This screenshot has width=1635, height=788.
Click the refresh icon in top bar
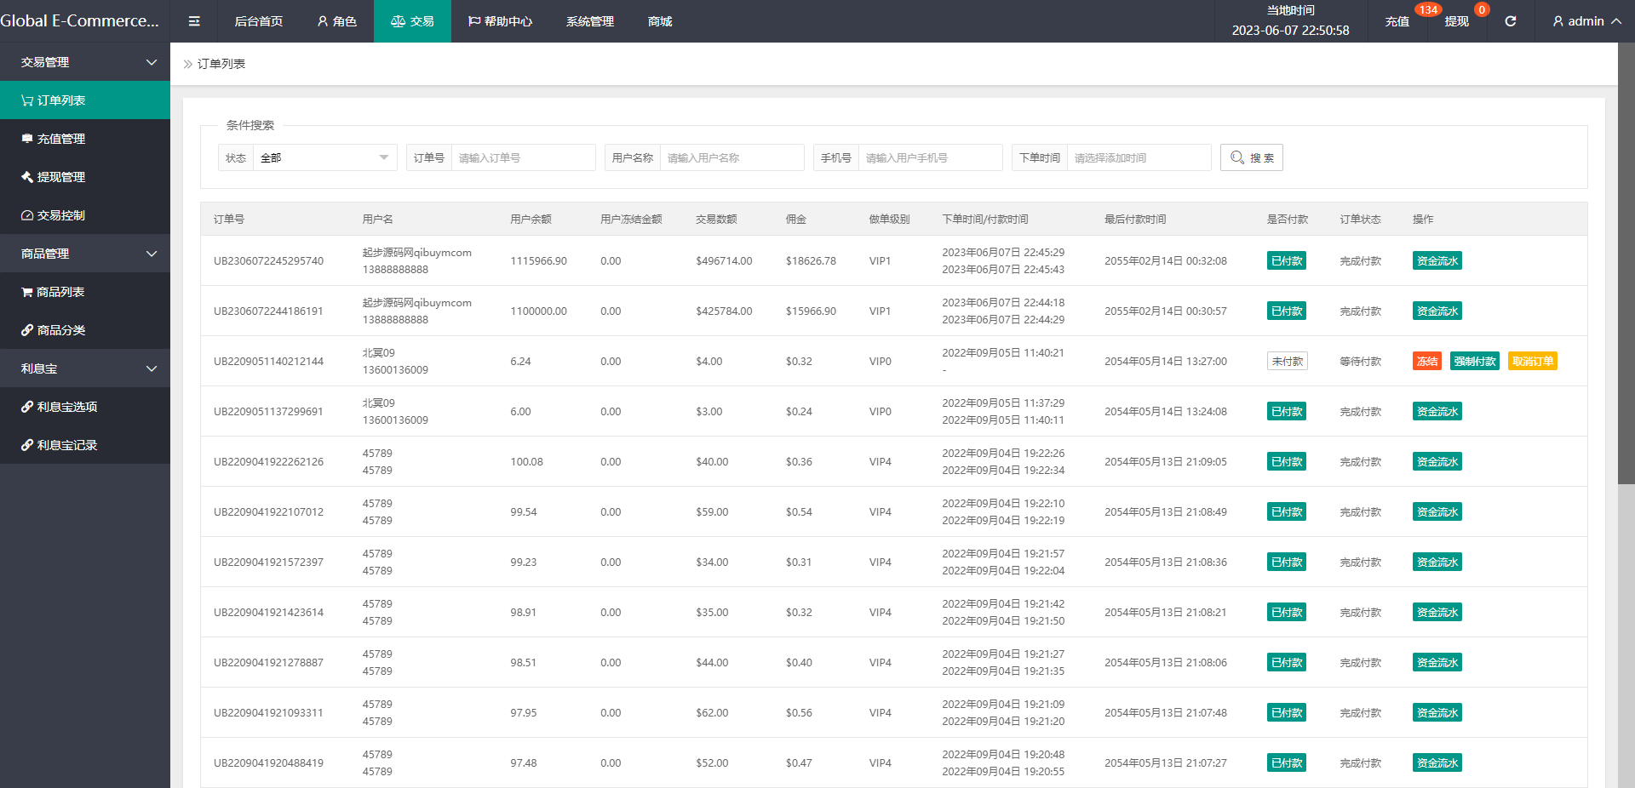pyautogui.click(x=1510, y=21)
